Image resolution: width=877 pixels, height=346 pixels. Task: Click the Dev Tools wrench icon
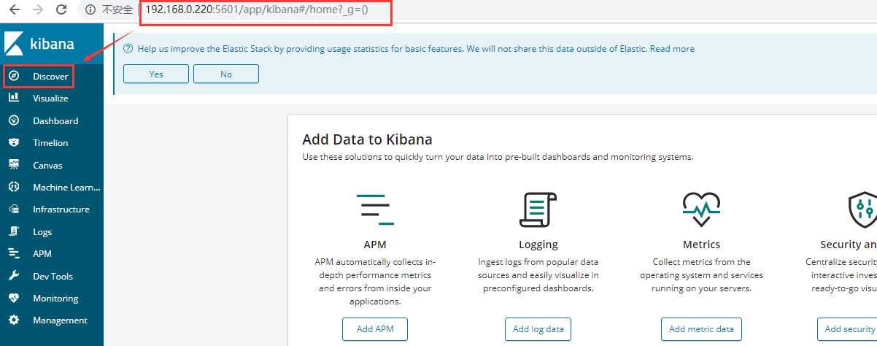point(14,276)
